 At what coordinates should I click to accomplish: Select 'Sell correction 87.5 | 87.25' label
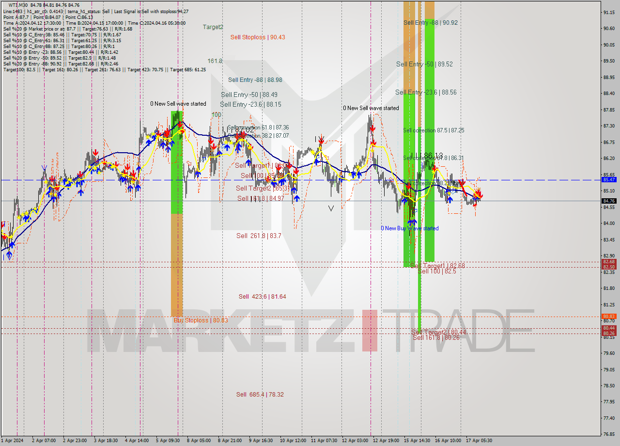[x=434, y=130]
